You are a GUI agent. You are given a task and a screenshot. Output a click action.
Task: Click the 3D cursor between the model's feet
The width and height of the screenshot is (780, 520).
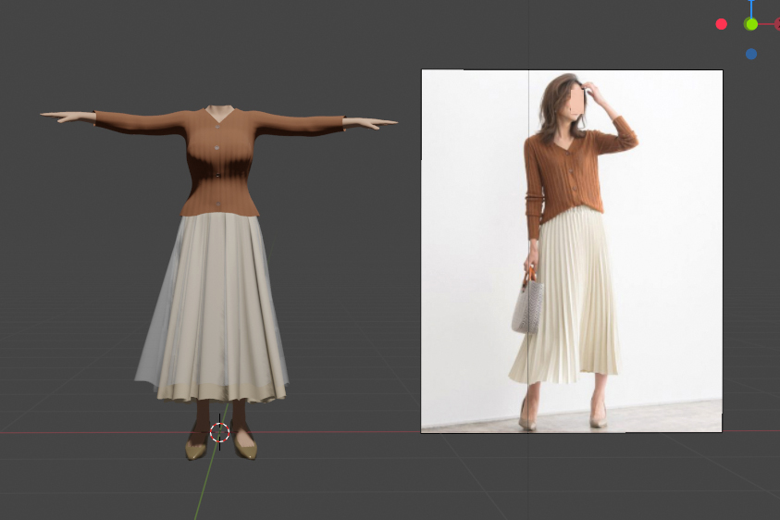[219, 432]
